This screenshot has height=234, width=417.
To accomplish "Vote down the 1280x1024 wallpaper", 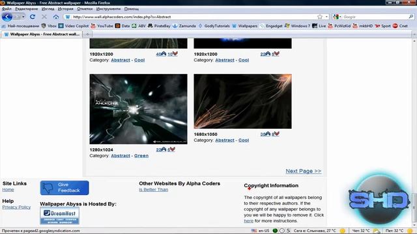I will (x=171, y=149).
